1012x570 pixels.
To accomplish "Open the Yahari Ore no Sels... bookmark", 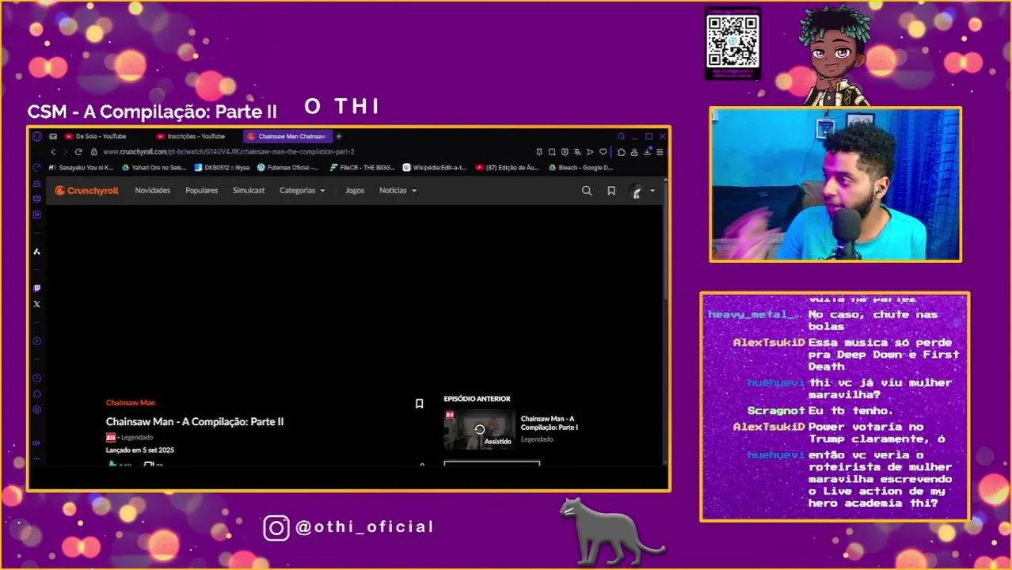I will (154, 168).
